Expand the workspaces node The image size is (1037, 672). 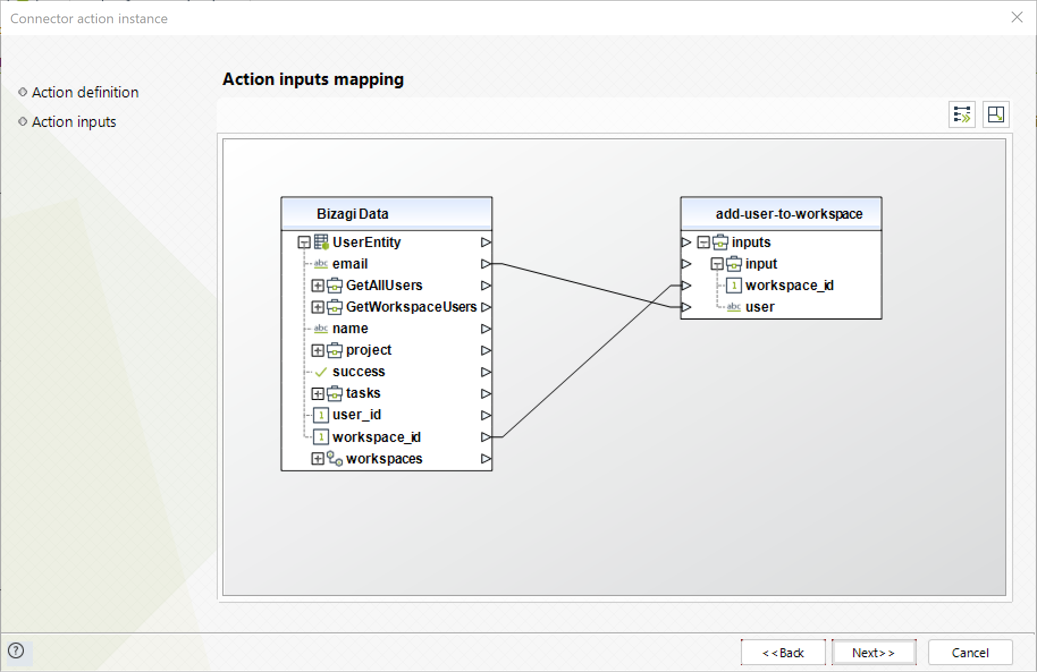(318, 458)
